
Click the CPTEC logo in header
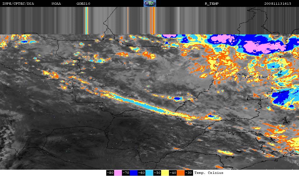pyautogui.click(x=149, y=3)
